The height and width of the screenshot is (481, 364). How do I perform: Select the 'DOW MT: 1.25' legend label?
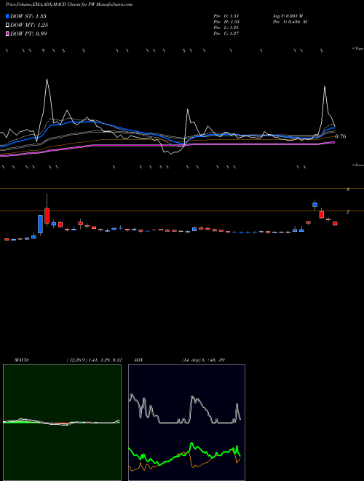pos(29,26)
